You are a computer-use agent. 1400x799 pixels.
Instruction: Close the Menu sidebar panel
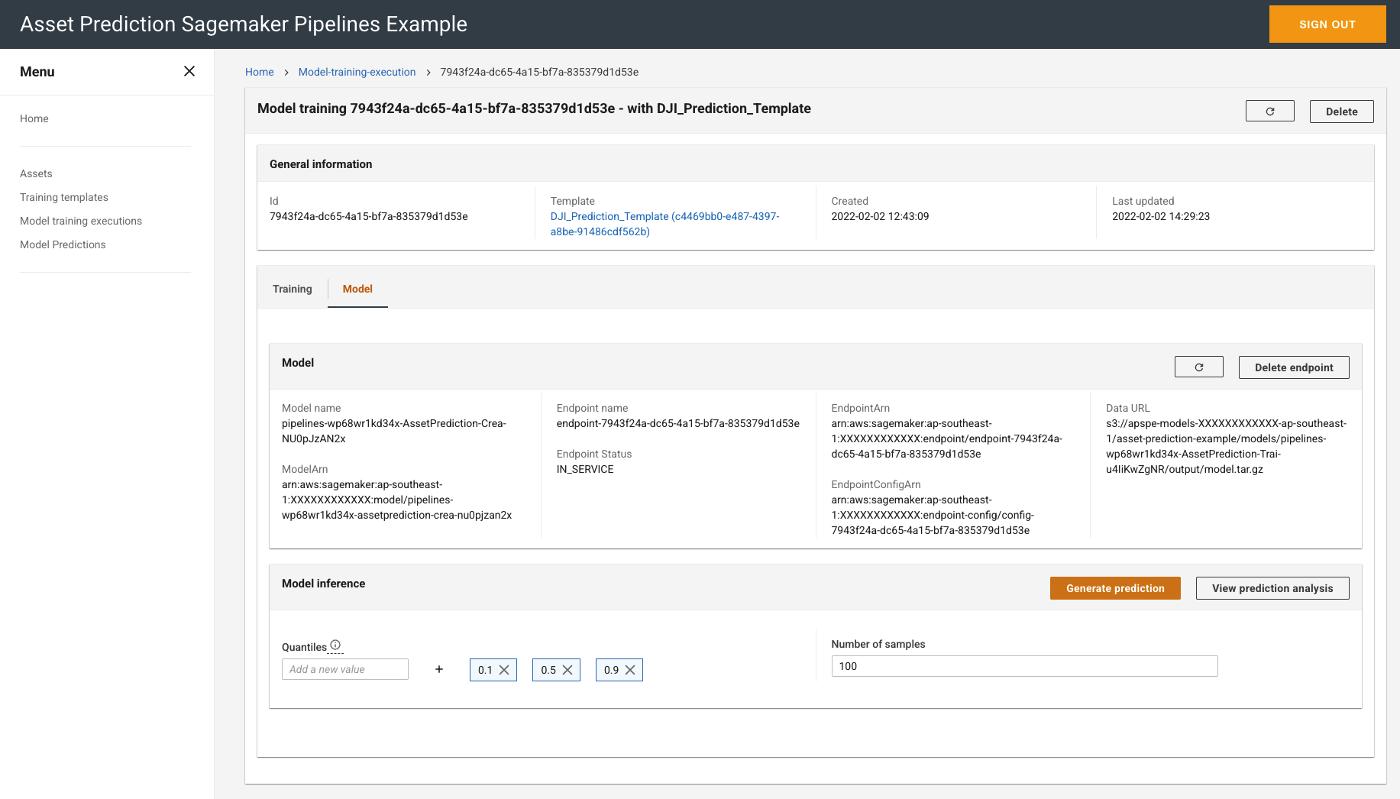[x=189, y=71]
